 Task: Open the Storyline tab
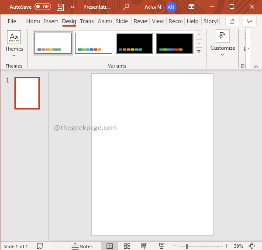[210, 21]
